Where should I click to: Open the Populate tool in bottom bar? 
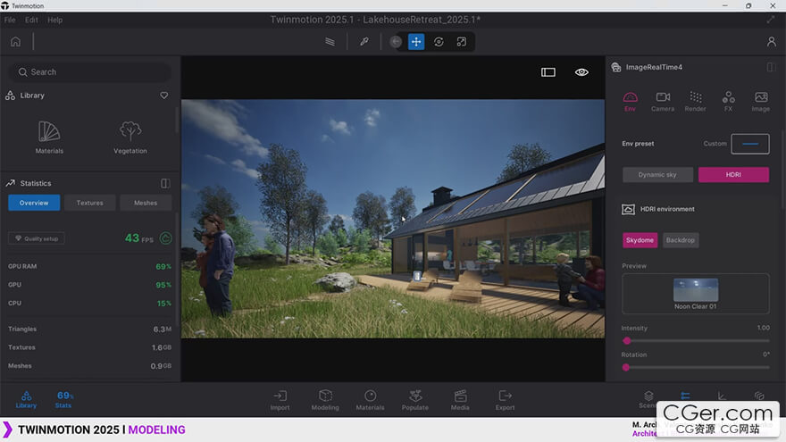pyautogui.click(x=415, y=399)
